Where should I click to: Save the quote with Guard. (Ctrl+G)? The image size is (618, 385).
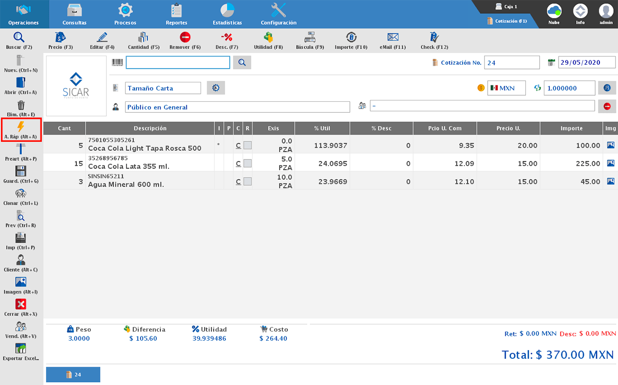[21, 172]
